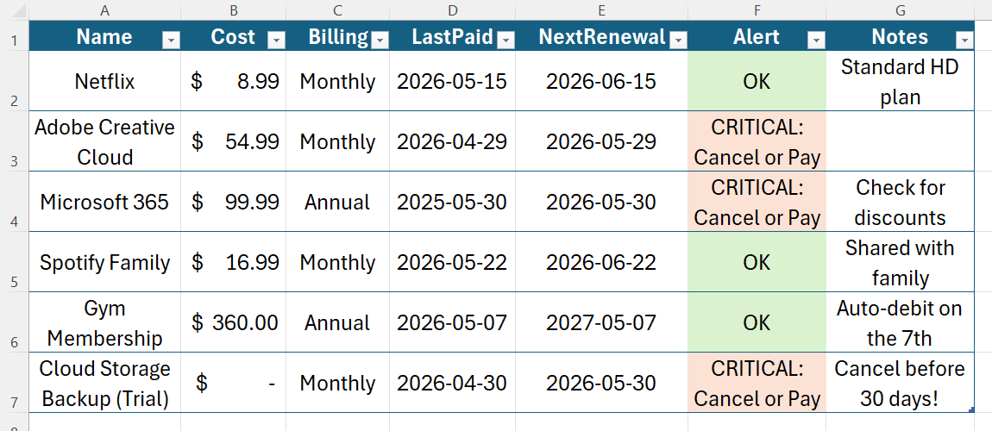Select column A header
This screenshot has height=431, width=992.
[104, 10]
